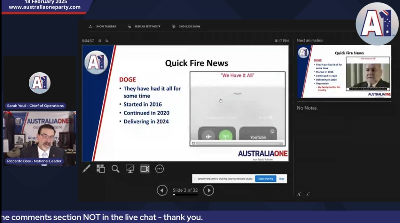Click the "We Have It All" video caption
This screenshot has width=400, height=223.
point(237,75)
